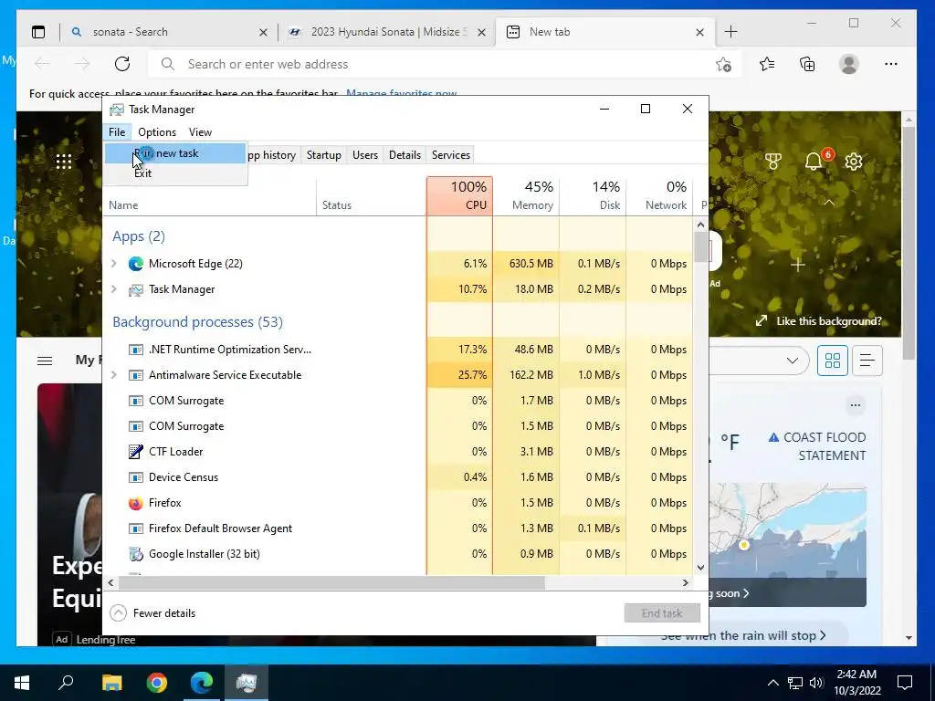Add a quick link with the plus tile
This screenshot has height=701, width=935.
(798, 265)
